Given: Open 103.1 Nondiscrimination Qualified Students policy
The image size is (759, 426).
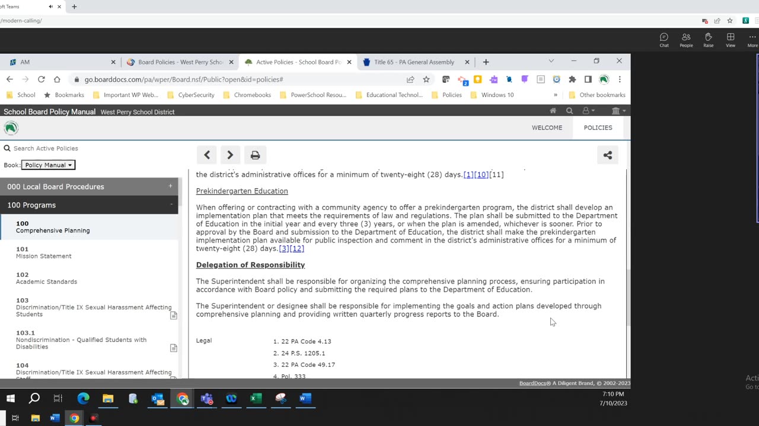Looking at the screenshot, I should [89, 340].
